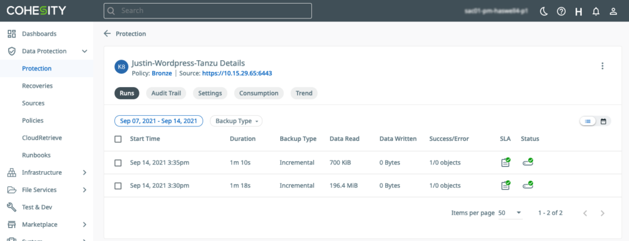629x241 pixels.
Task: Switch to list view toggle
Action: click(588, 121)
